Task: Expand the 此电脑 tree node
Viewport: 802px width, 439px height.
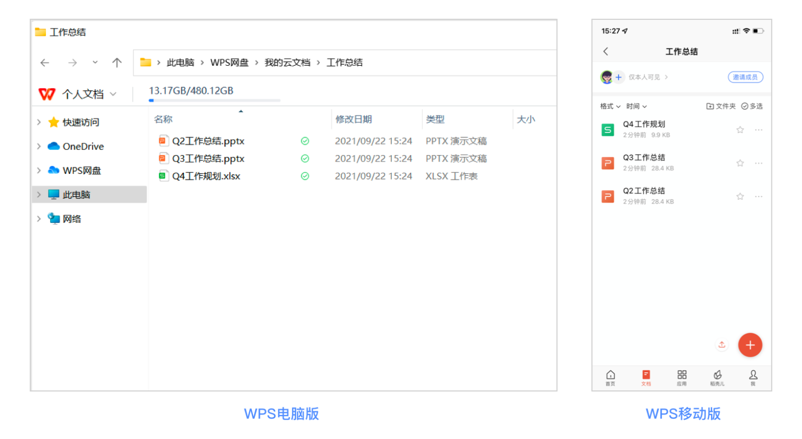Action: pos(38,195)
